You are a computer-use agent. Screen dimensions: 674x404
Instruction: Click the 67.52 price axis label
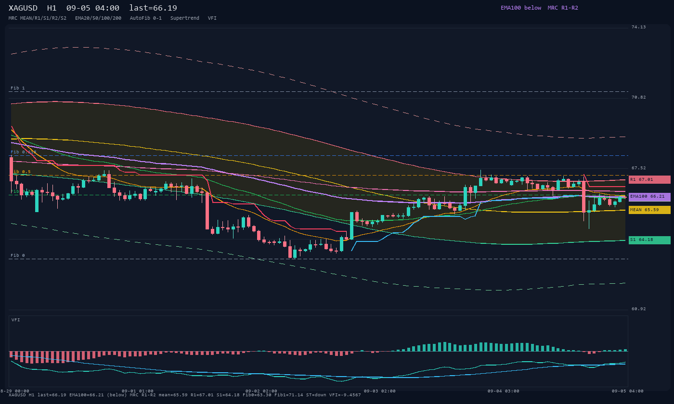(638, 168)
